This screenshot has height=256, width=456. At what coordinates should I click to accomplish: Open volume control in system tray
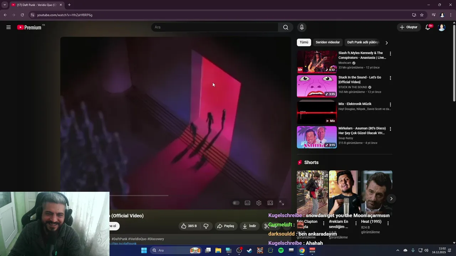(x=426, y=250)
